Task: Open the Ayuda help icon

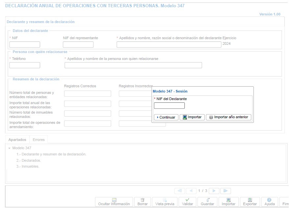Action: (270, 200)
